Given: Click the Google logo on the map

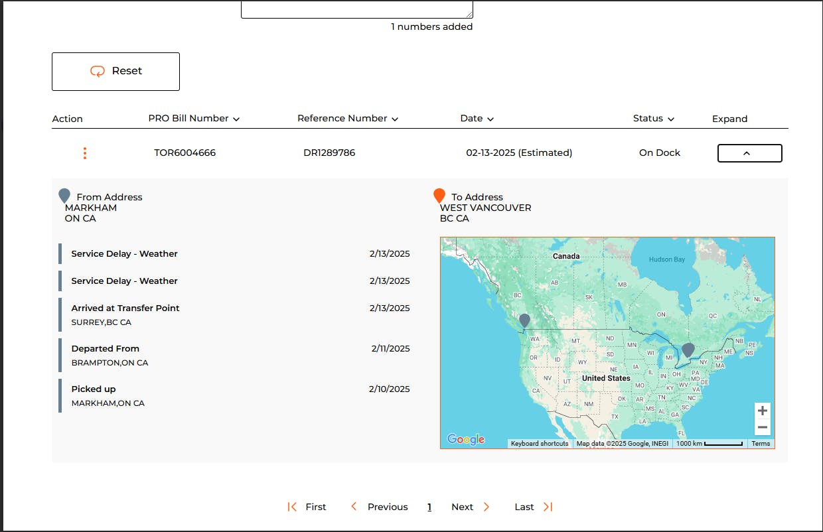Looking at the screenshot, I should 466,439.
